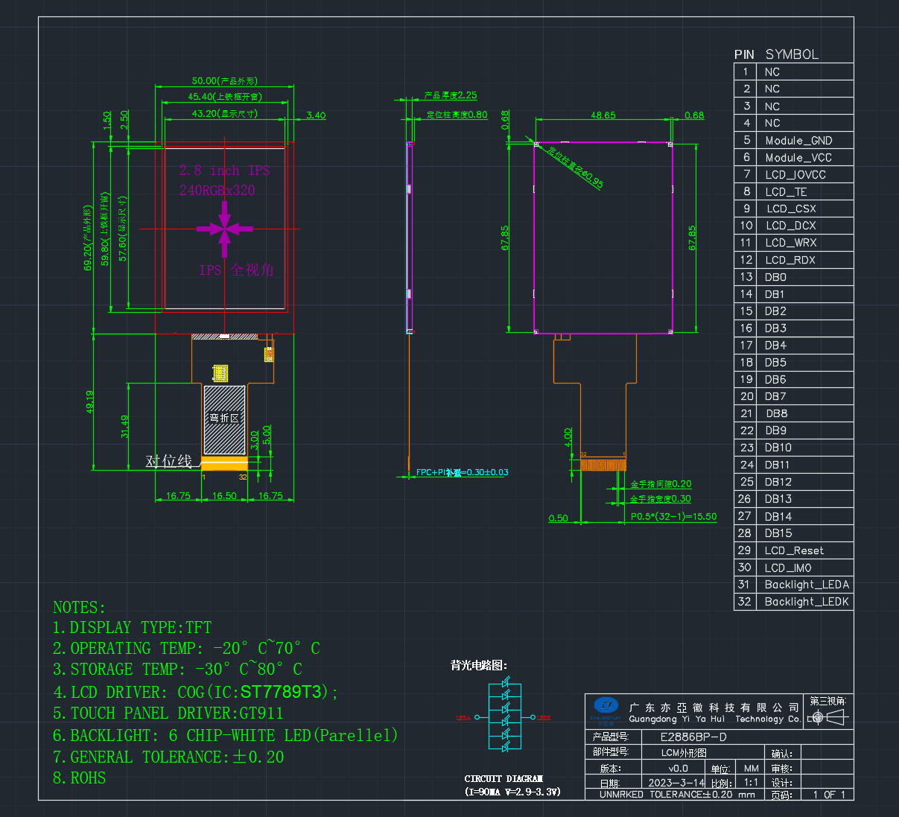Click the 'CIRCUIT DIAGRAM' caption
Screen dimensions: 899x817
pyautogui.click(x=503, y=778)
